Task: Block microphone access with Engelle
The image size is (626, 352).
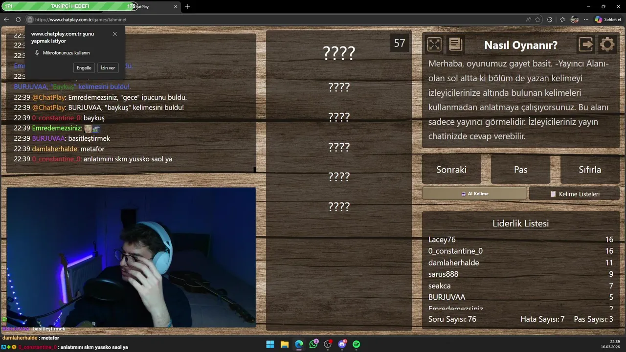Action: (x=84, y=68)
